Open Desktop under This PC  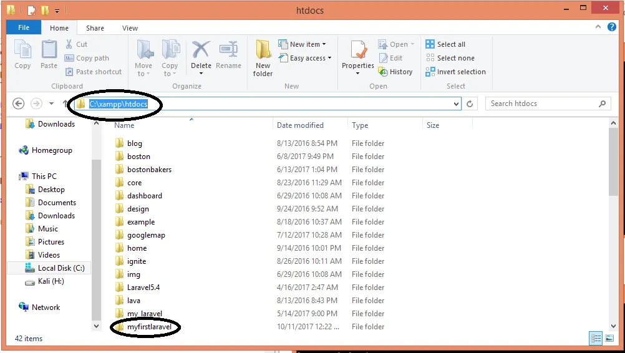tap(51, 190)
